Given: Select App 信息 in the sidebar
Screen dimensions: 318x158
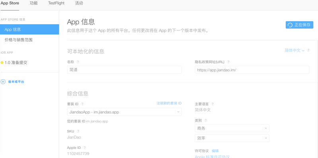Looking at the screenshot, I should point(29,29).
